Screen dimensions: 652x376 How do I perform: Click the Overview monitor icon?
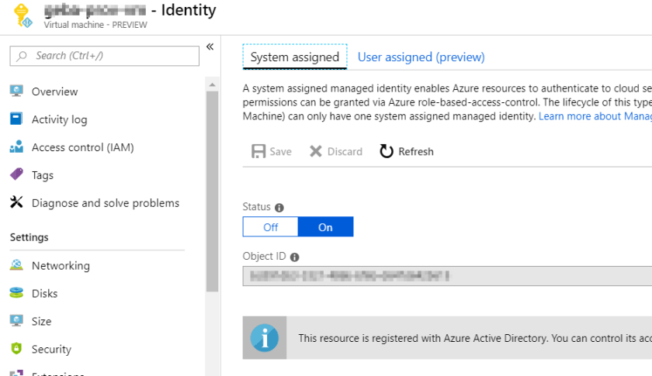point(16,91)
